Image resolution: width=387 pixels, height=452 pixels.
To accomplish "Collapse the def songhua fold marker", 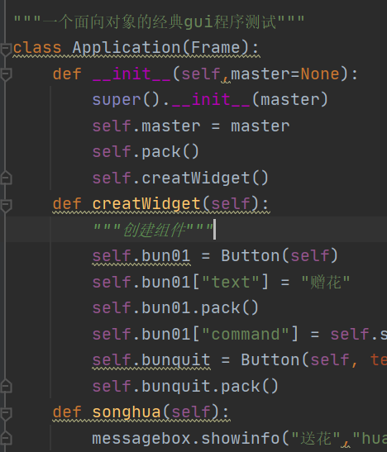I will [x=6, y=413].
